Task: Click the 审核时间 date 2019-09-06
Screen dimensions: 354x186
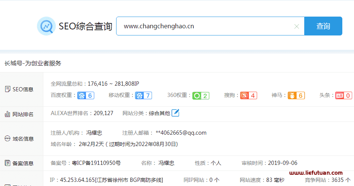Action: click(283, 163)
